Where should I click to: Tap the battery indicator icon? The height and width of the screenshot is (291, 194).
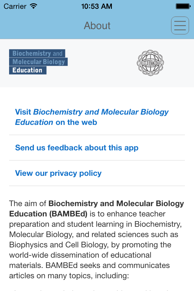click(183, 6)
